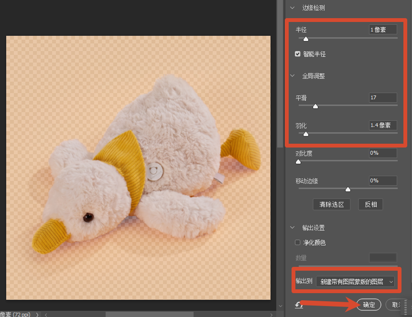Click the panel scroll-down arrow
The image size is (412, 317).
click(x=281, y=306)
